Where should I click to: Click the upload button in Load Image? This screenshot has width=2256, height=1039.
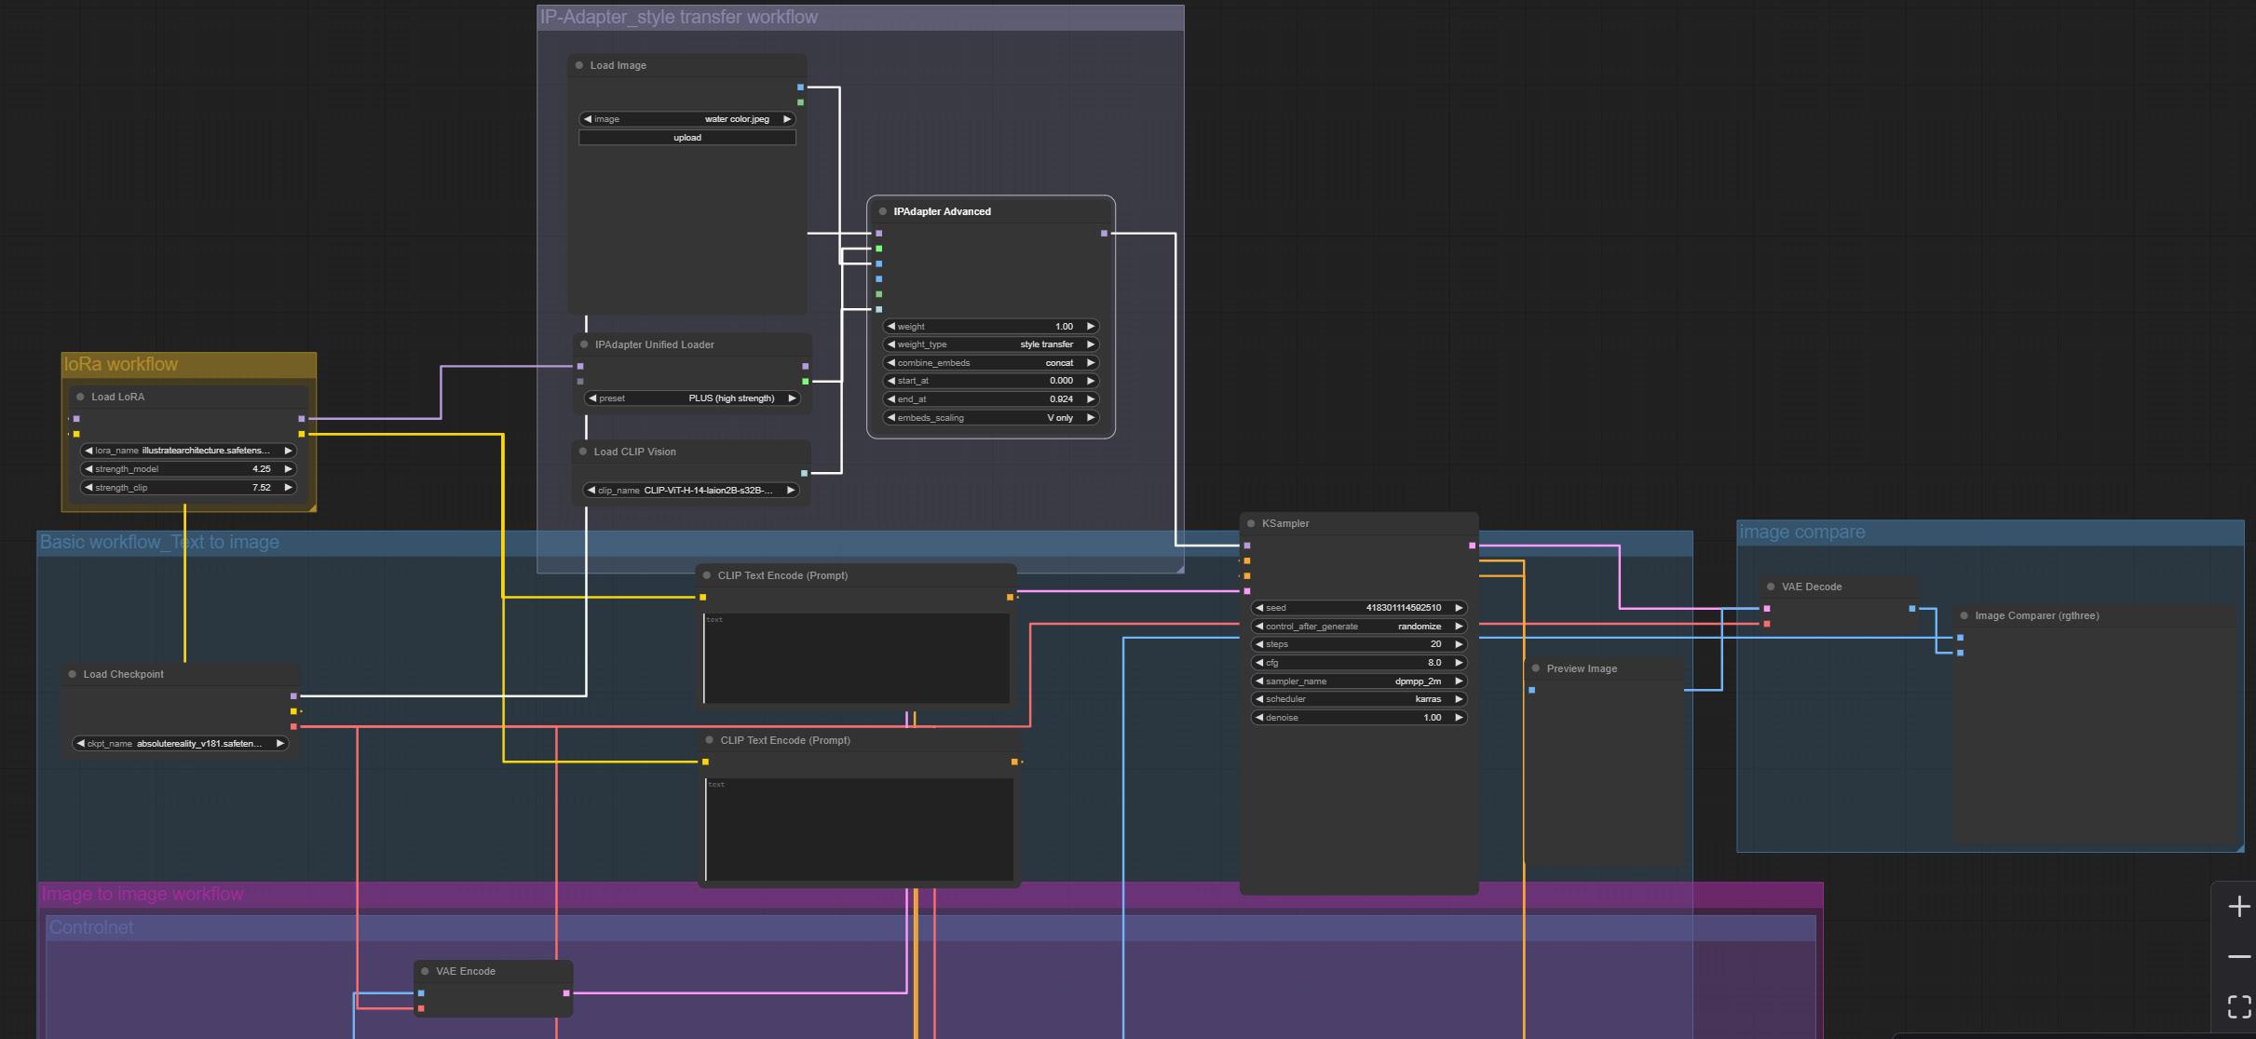(x=687, y=138)
